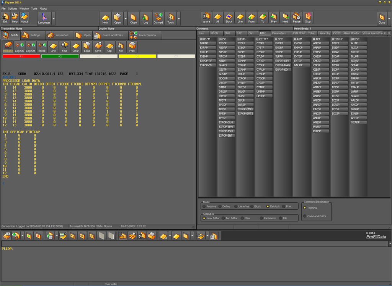The height and width of the screenshot is (286, 392).
Task: Switch to the Alarm Terminal tab
Action: (x=145, y=35)
